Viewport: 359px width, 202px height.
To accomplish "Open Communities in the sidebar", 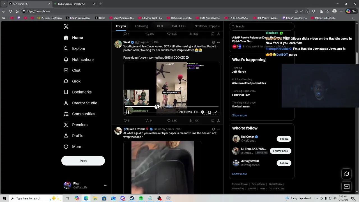I will click(x=79, y=114).
